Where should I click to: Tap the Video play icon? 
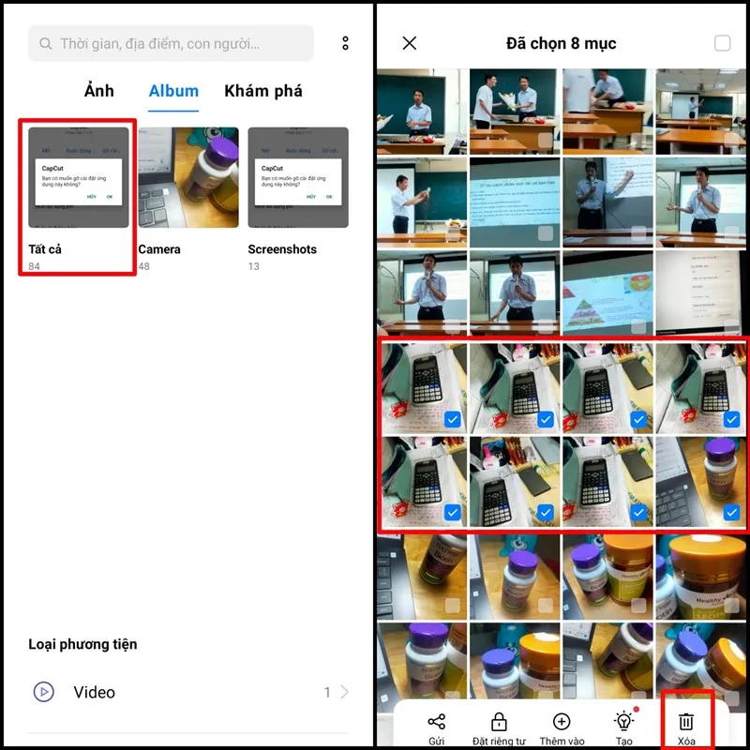43,692
